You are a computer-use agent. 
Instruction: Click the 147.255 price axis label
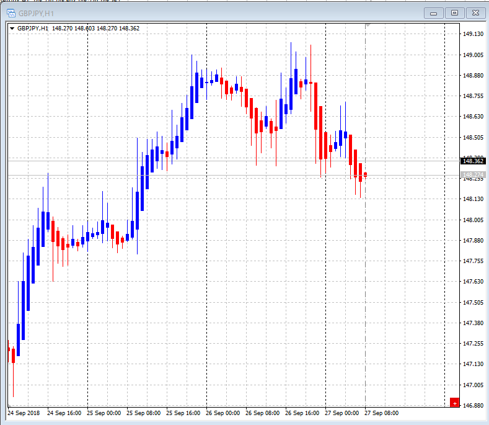[473, 344]
